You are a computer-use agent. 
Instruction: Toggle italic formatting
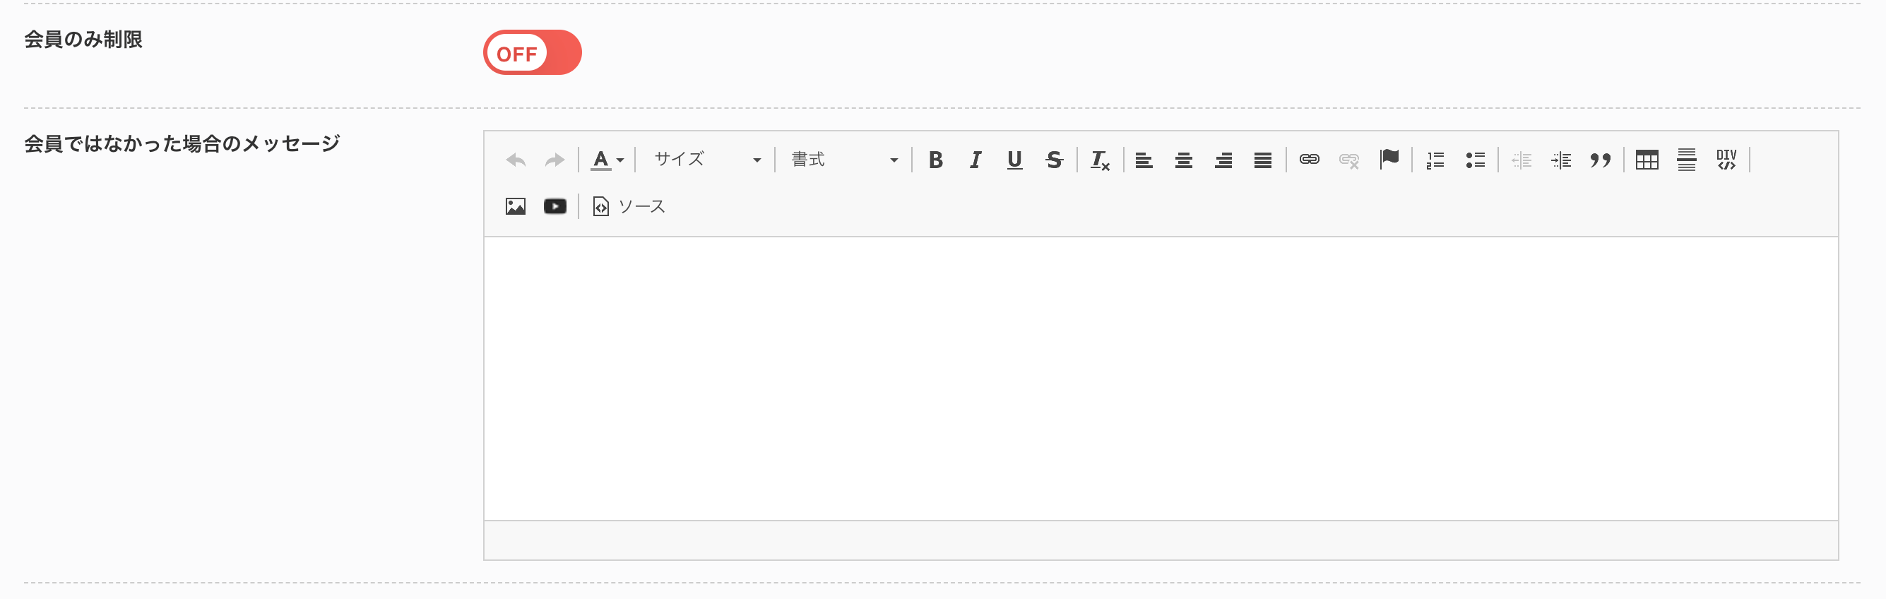click(975, 160)
